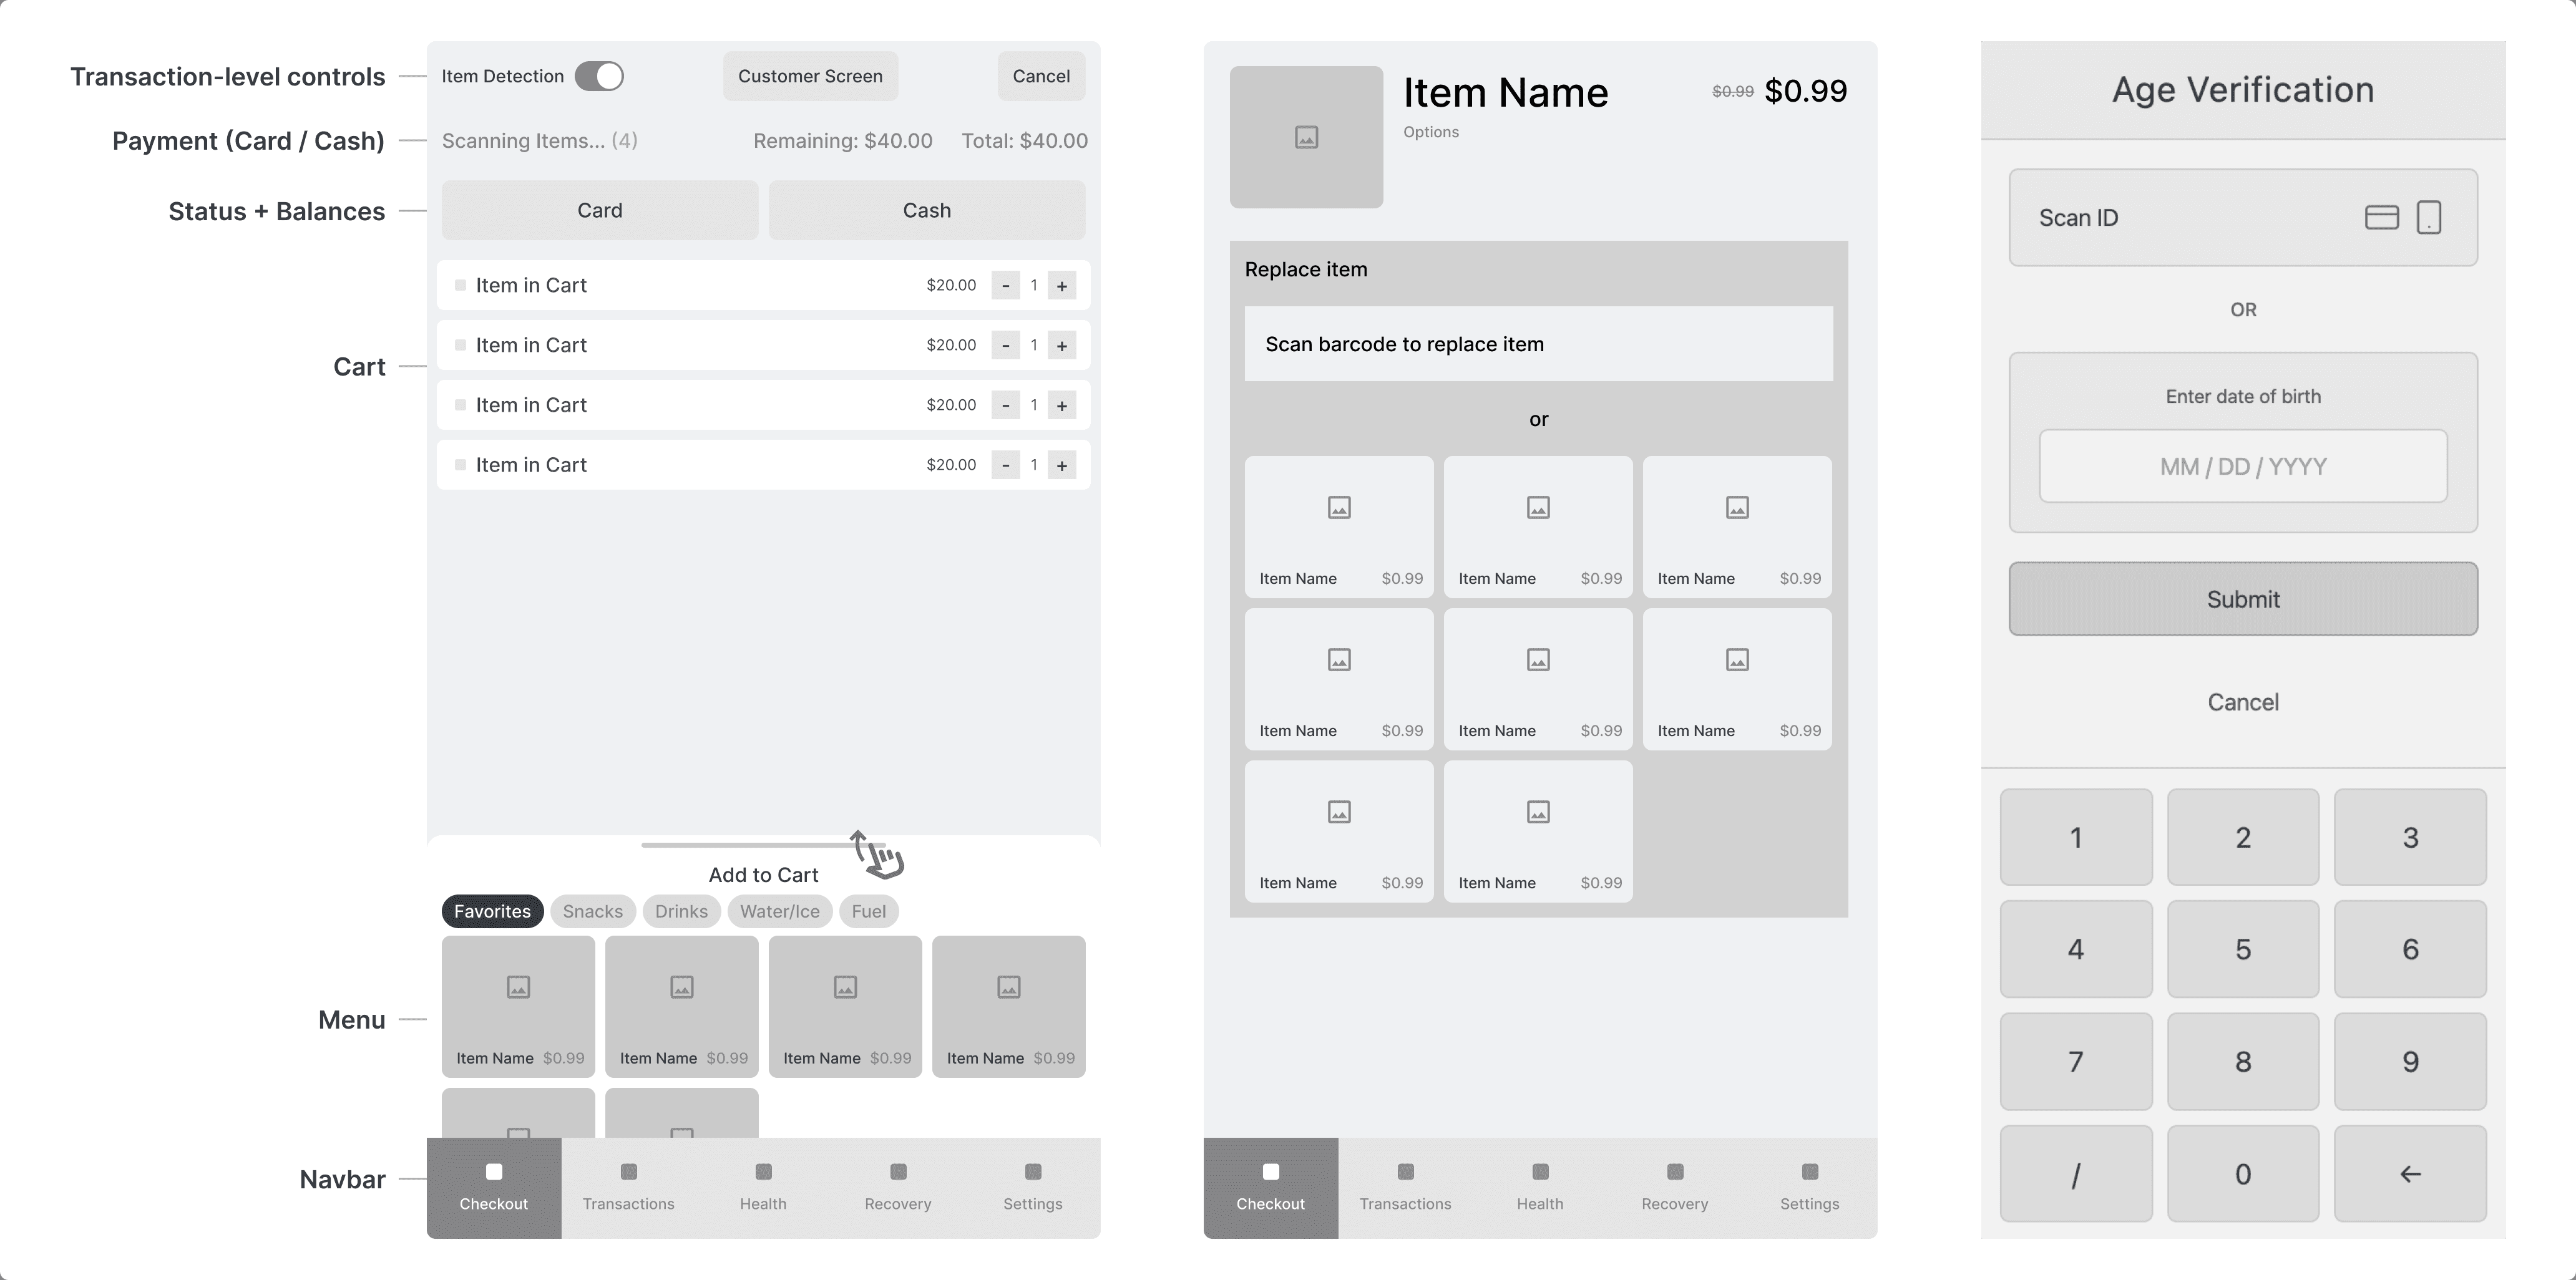
Task: Click the large item image placeholder thumbnail
Action: (1306, 137)
